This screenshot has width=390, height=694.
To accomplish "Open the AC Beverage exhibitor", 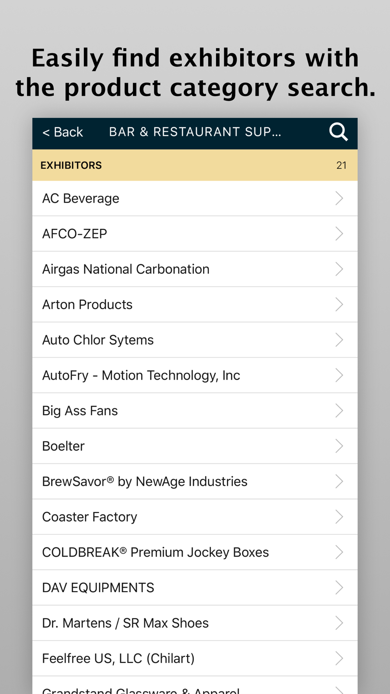I will point(81,198).
